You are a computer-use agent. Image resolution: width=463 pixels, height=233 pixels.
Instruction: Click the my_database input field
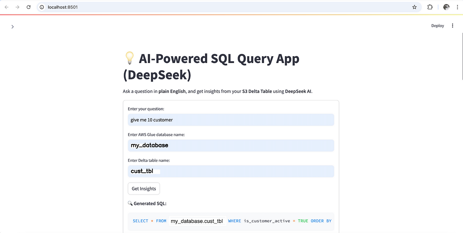(231, 145)
